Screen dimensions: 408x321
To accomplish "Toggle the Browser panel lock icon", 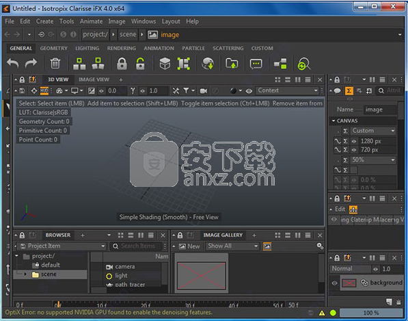I will [x=22, y=235].
